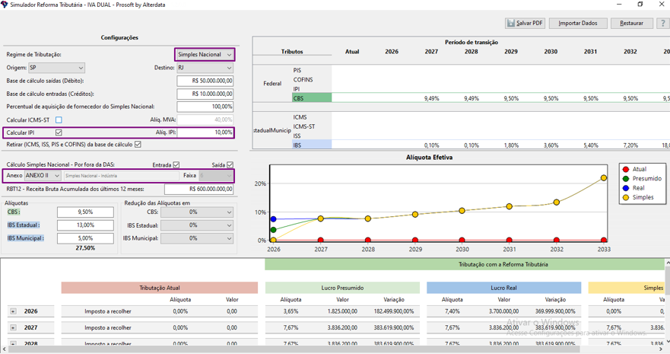Click the RBT12 receita bruta input field
This screenshot has height=354, width=670.
200,189
